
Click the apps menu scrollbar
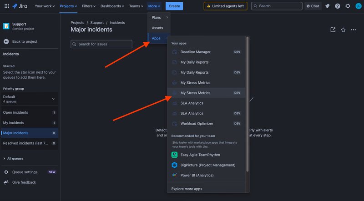(248, 104)
